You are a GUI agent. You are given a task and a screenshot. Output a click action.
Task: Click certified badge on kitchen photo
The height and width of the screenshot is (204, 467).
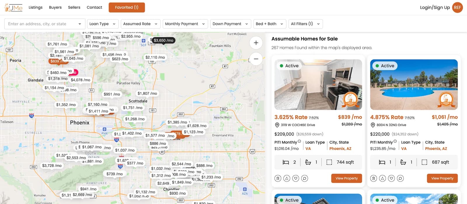coord(351,100)
